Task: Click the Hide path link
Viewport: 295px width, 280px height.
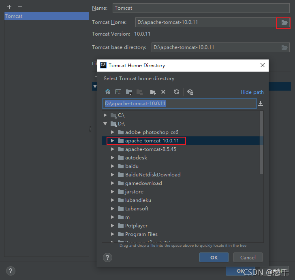Action: 252,92
